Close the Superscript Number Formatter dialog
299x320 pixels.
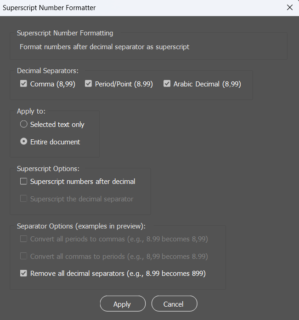click(x=289, y=8)
